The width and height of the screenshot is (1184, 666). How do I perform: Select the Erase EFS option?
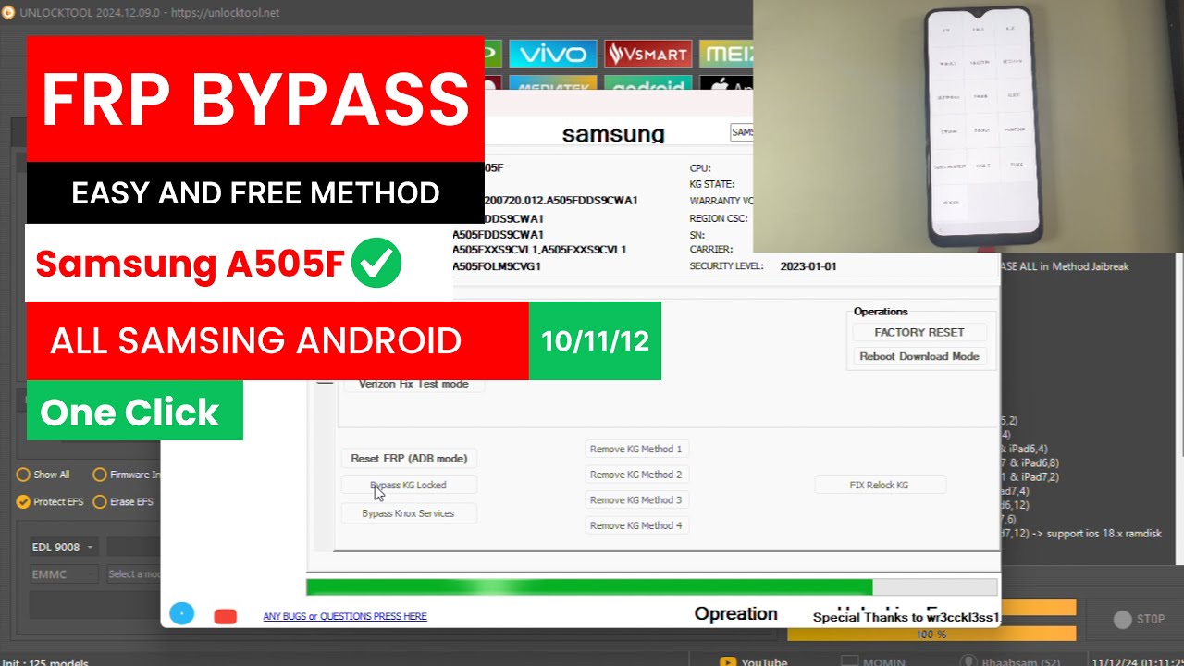(x=123, y=501)
